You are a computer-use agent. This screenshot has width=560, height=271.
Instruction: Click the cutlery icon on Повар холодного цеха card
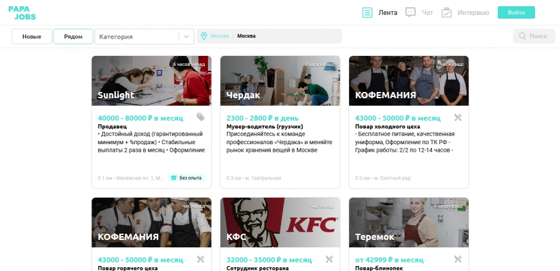point(458,117)
